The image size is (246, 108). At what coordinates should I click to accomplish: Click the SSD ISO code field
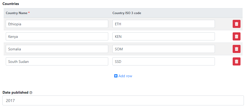(164, 61)
